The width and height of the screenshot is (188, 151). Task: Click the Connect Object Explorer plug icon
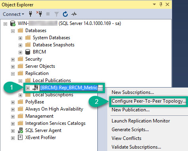click(x=30, y=14)
